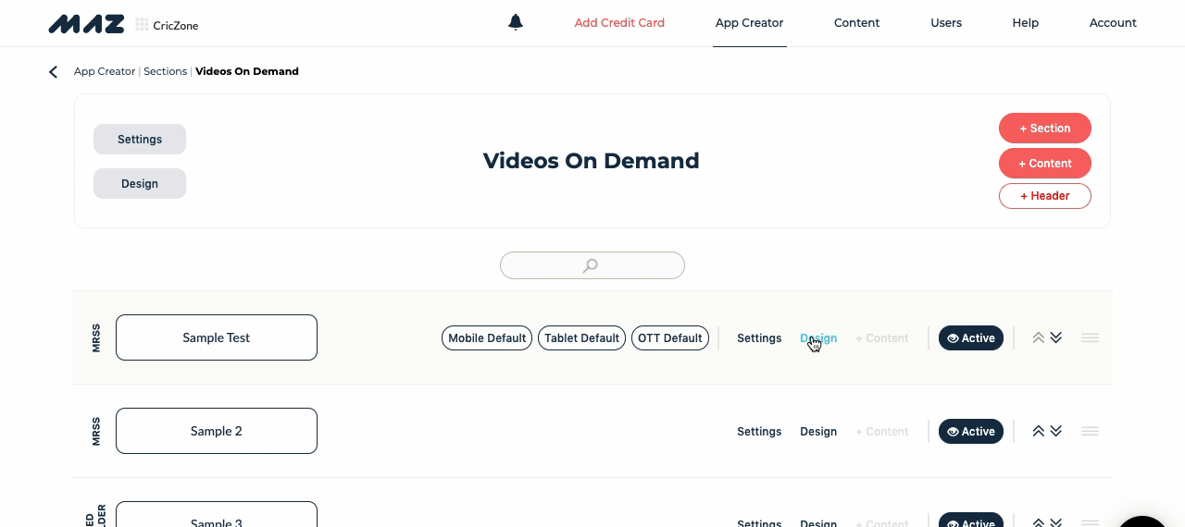Viewport: 1185px width, 527px height.
Task: Click the MAZ logo
Action: [86, 24]
